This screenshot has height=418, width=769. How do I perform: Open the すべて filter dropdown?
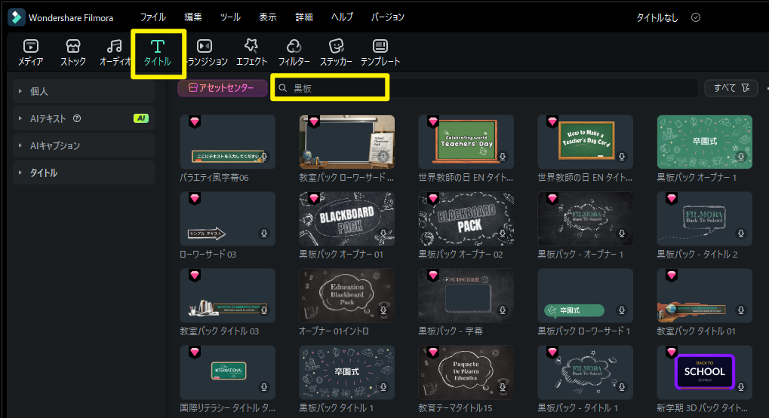(x=731, y=88)
